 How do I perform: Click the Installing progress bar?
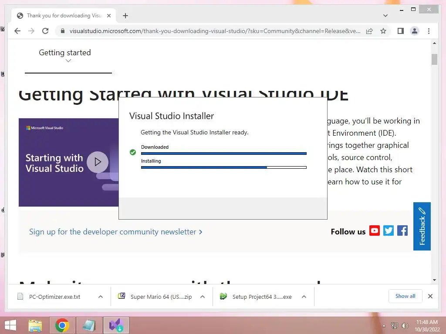tap(223, 167)
